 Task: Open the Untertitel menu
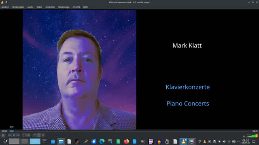coord(50,7)
